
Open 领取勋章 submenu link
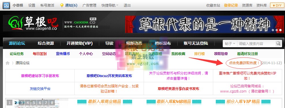[221, 54]
